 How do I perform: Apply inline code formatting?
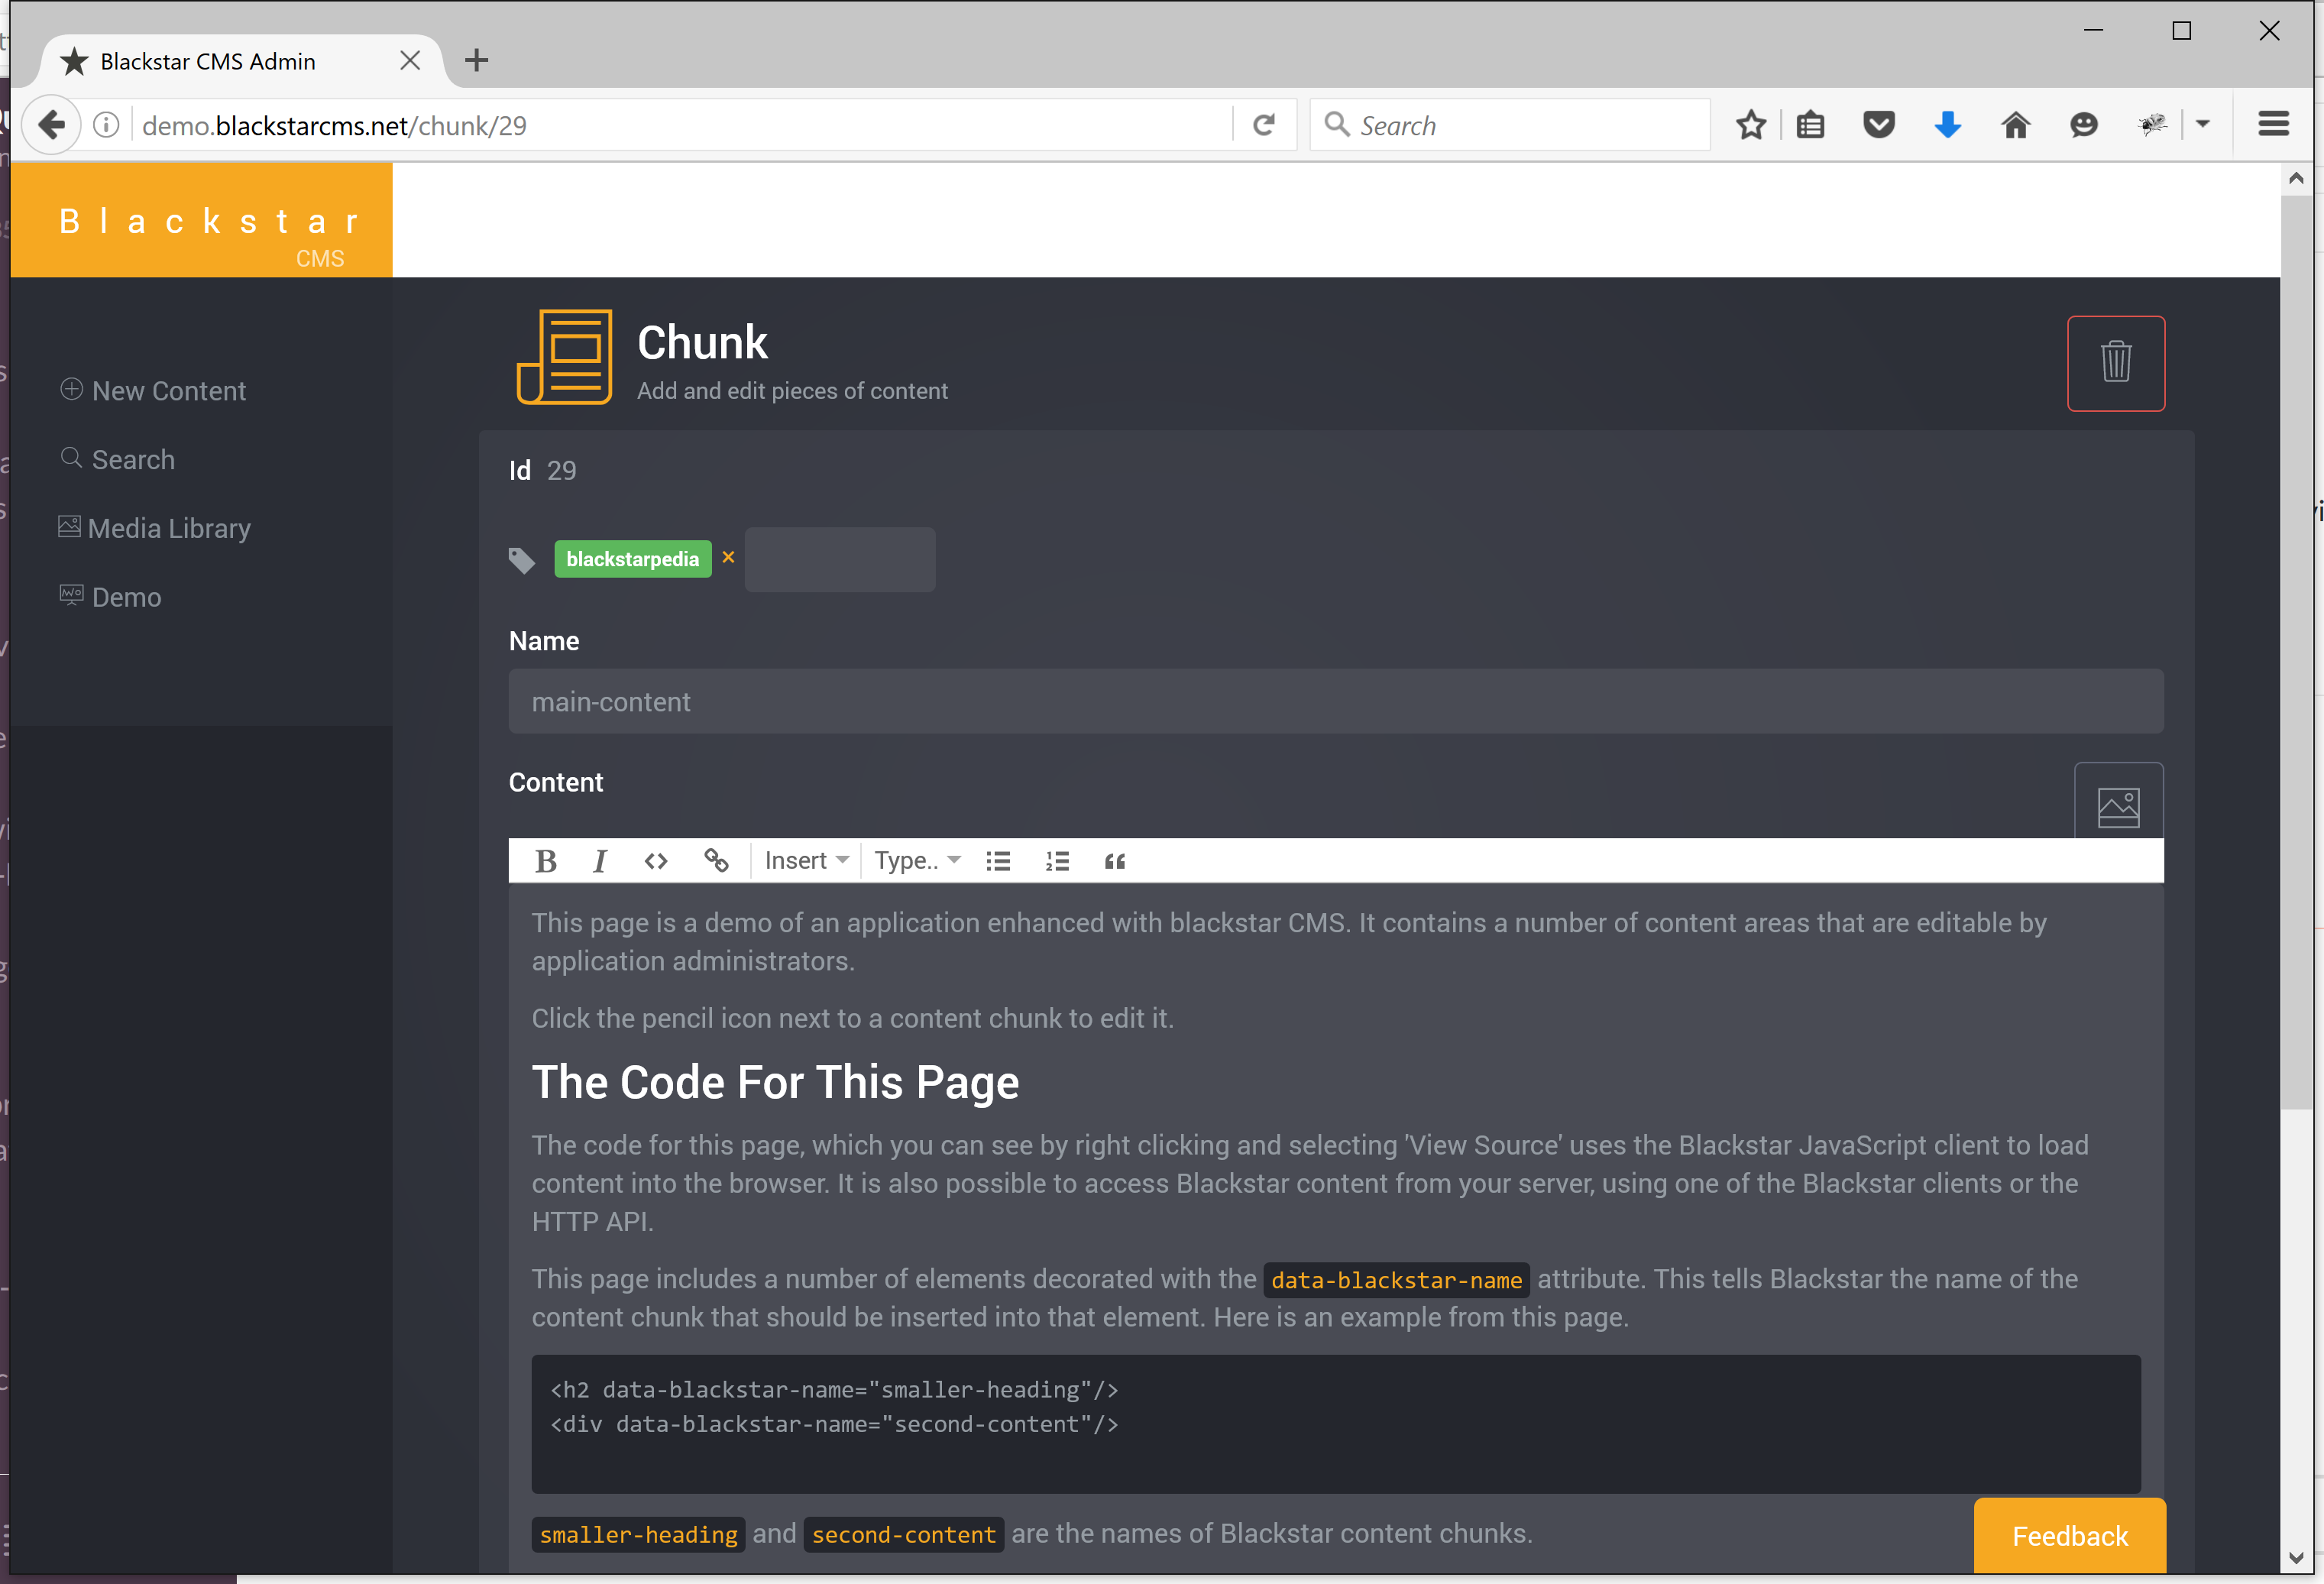pyautogui.click(x=656, y=861)
